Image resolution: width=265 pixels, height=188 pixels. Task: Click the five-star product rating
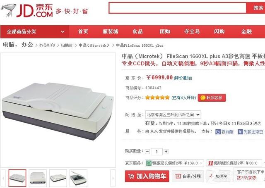pyautogui.click(x=157, y=98)
